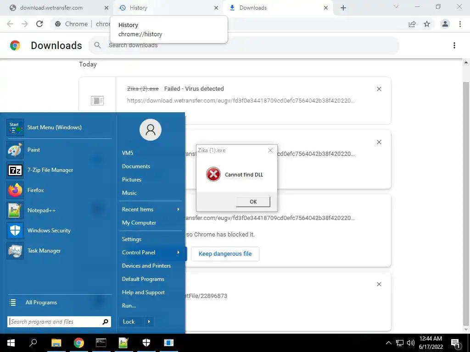Open VM5 user folder

click(128, 153)
